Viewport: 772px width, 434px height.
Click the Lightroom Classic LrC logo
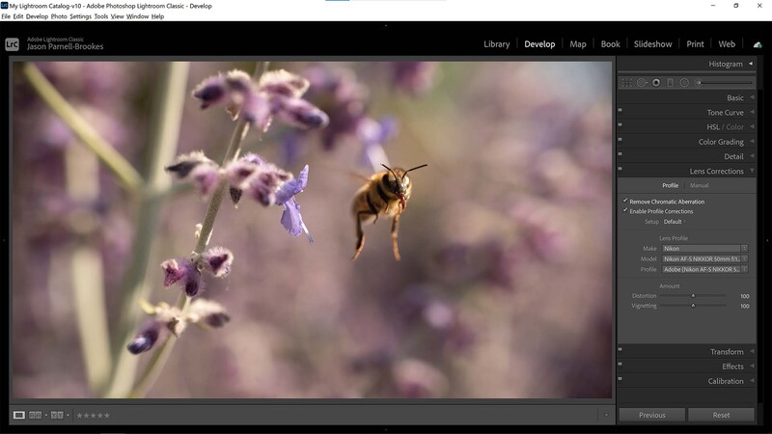click(x=12, y=44)
